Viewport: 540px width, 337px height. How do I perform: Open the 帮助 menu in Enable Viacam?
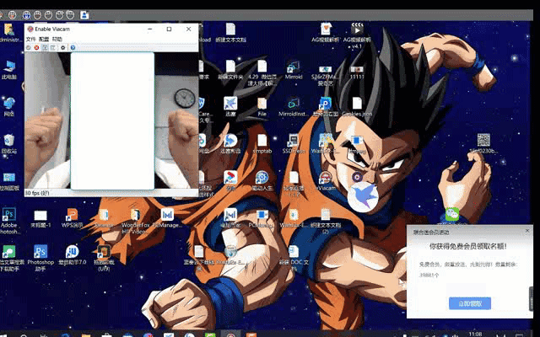point(57,40)
